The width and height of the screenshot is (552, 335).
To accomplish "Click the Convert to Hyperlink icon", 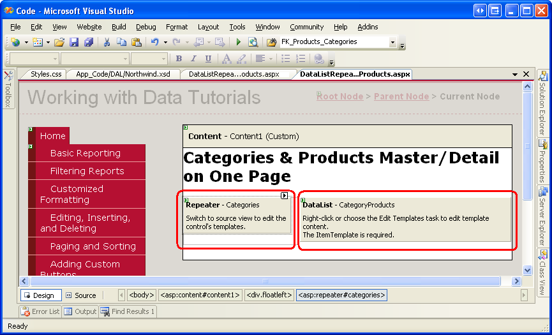I will (x=319, y=59).
